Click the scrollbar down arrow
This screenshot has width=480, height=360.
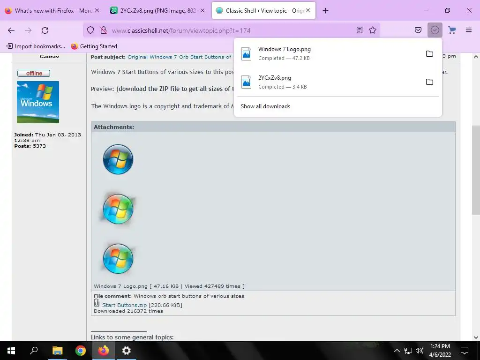pyautogui.click(x=476, y=337)
